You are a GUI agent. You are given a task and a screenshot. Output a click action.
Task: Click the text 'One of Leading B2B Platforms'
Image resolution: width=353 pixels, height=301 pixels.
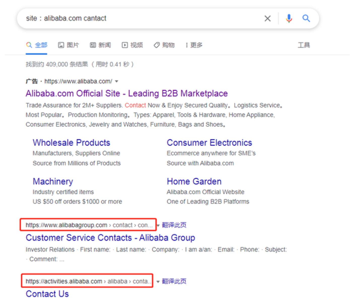tap(208, 202)
